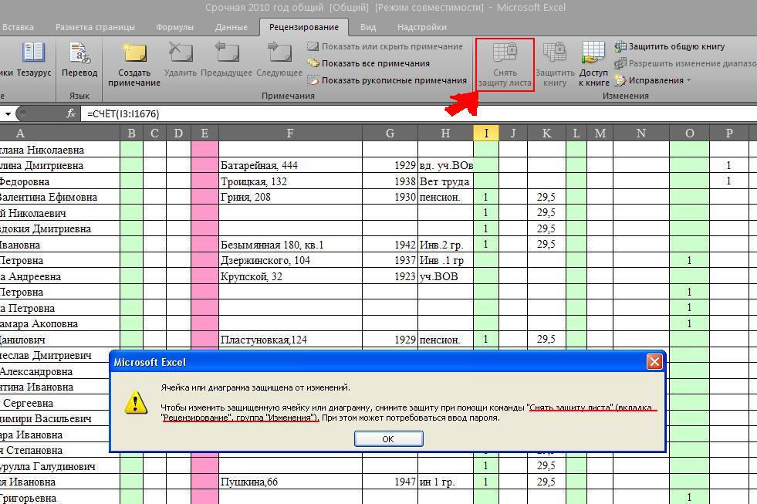Close the Microsoft Excel warning dialog
The width and height of the screenshot is (757, 504).
pyautogui.click(x=654, y=361)
